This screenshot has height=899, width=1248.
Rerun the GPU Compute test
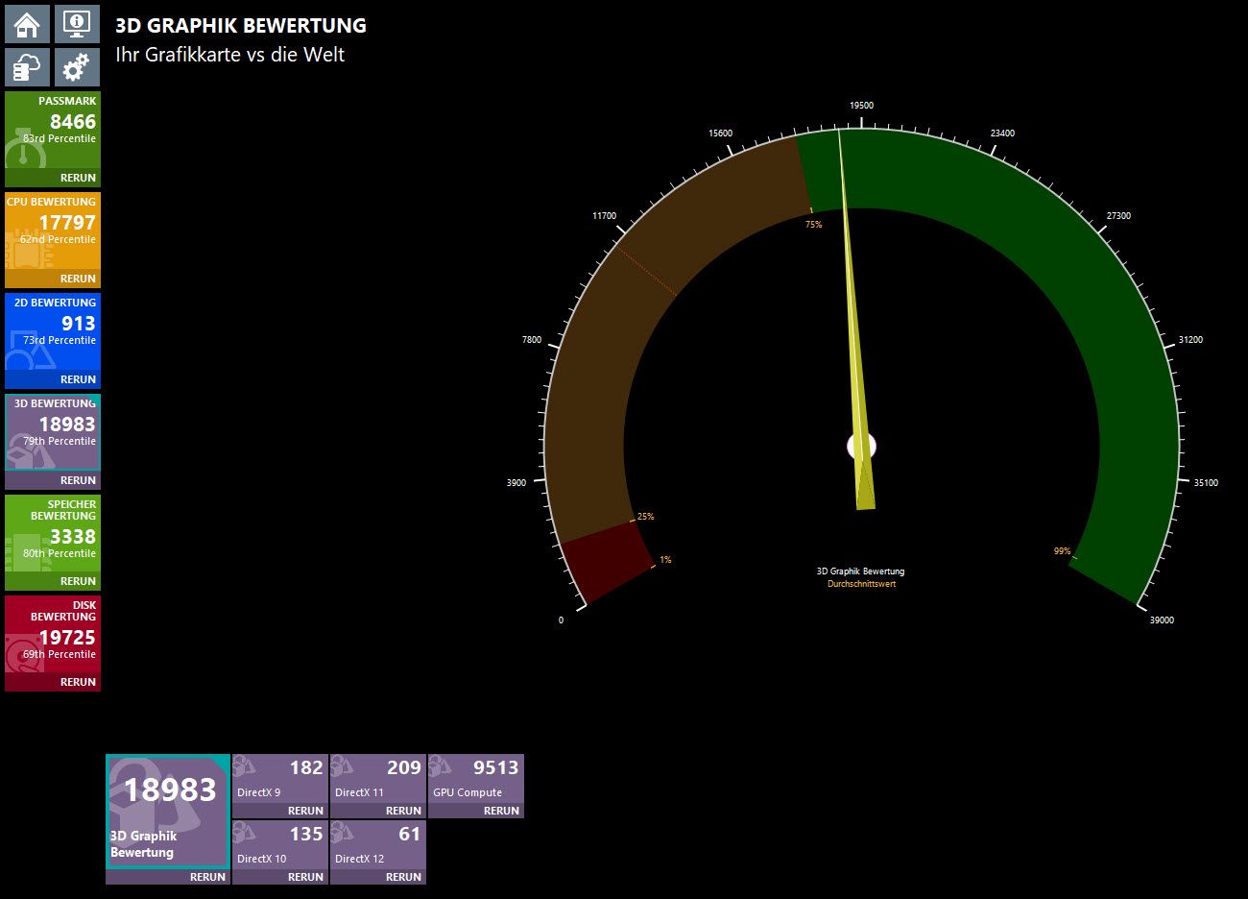coord(501,811)
